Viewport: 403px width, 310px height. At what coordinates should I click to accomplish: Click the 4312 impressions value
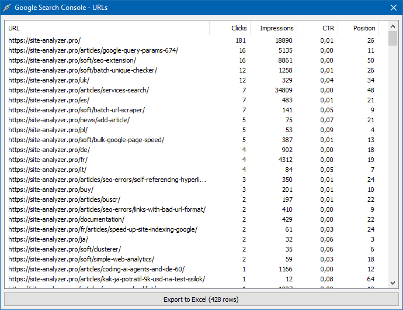pyautogui.click(x=285, y=160)
